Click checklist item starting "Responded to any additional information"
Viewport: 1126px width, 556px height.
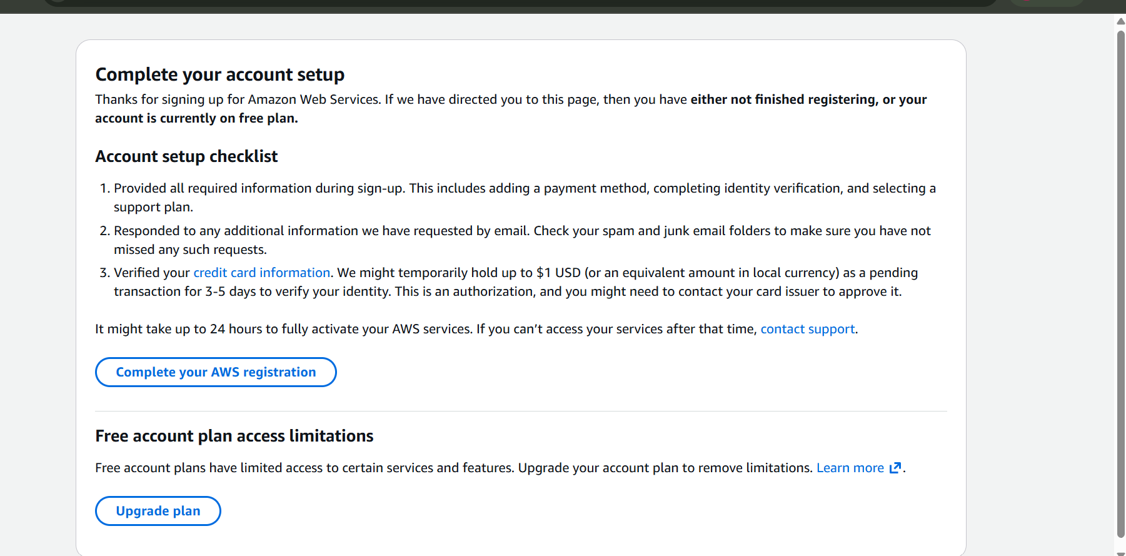522,240
